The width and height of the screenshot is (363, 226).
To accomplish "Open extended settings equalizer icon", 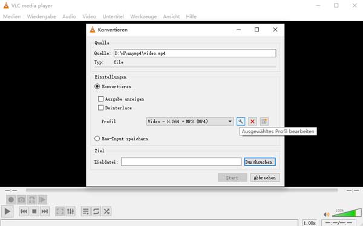I will 70,211.
